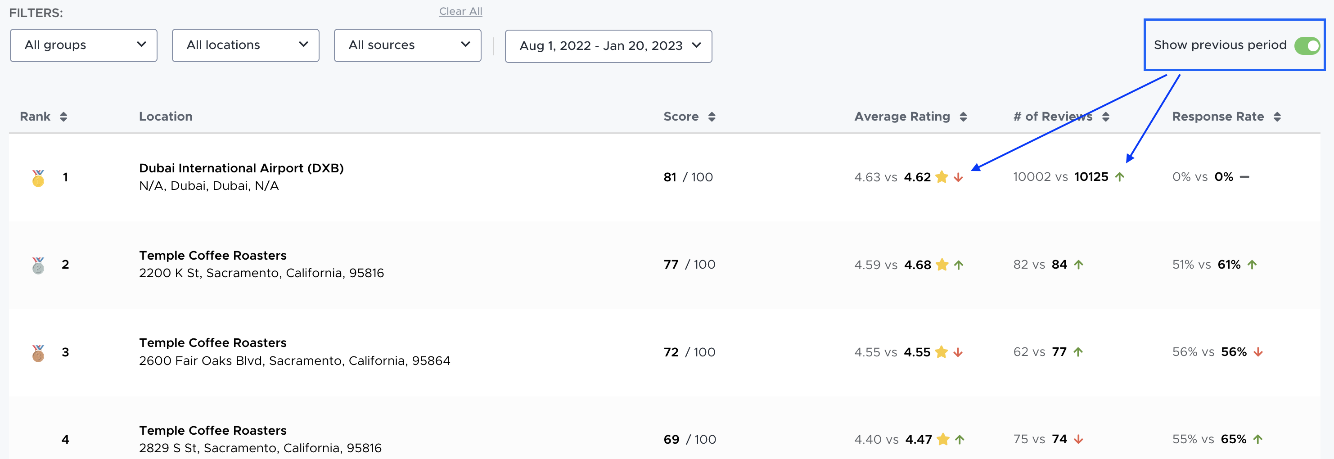Click the Score column header label
The height and width of the screenshot is (459, 1334).
click(681, 117)
